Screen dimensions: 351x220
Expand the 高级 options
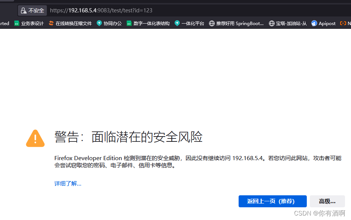pyautogui.click(x=327, y=201)
